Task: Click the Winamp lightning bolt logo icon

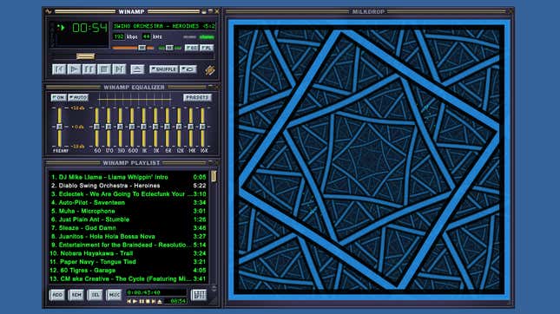Action: click(210, 69)
